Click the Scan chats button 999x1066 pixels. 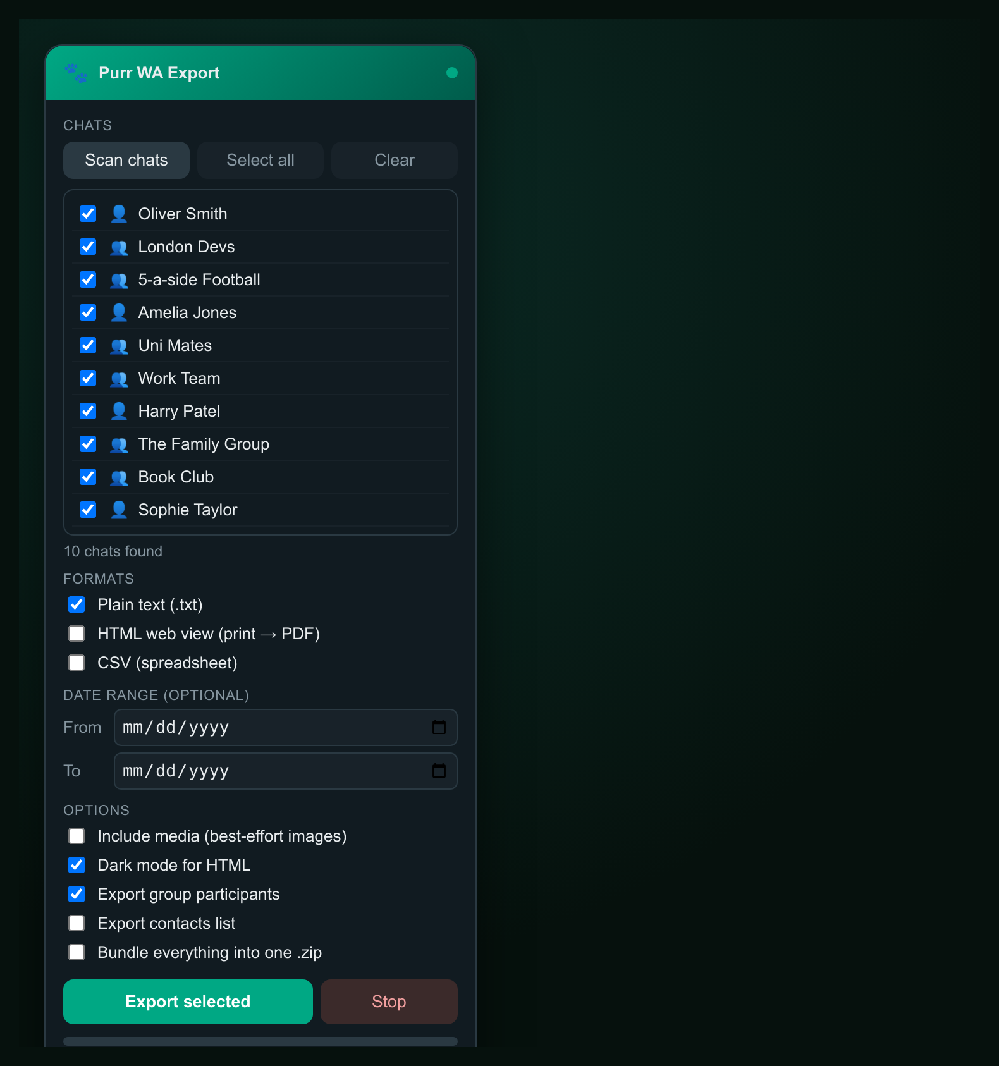tap(126, 160)
